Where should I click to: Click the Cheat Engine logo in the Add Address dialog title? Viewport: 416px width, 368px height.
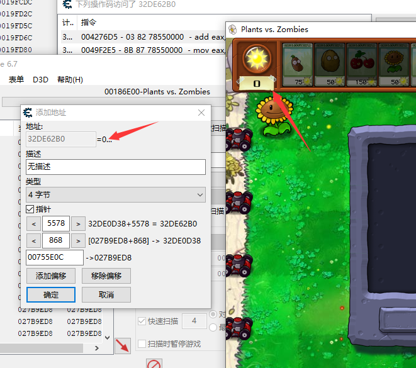[28, 113]
